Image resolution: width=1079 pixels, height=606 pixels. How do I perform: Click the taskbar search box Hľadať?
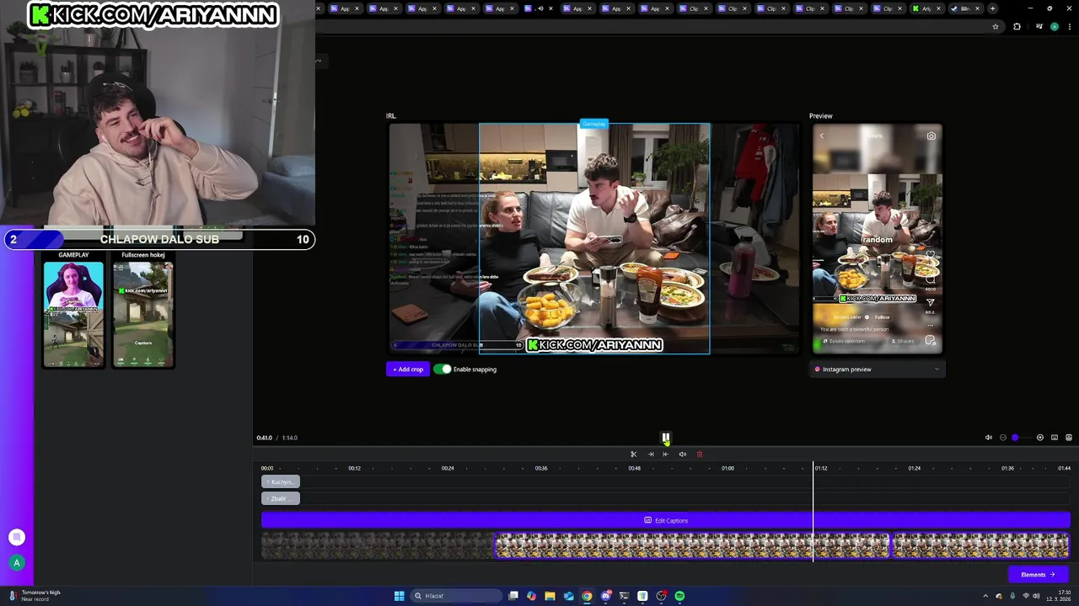456,596
